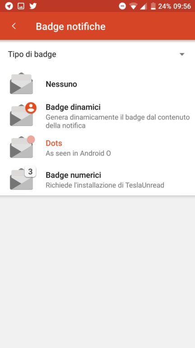195x348 pixels.
Task: Tap the image notification icon in status bar
Action: pos(21,6)
